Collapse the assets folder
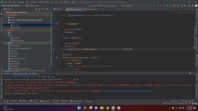Viewport: 198px width, 111px height. 6,23
